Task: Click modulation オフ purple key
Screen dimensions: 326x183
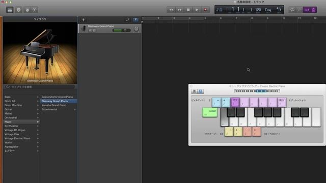Action: point(235,102)
